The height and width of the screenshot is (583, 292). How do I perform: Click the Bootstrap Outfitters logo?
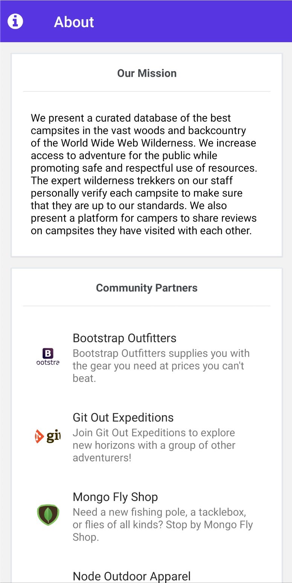48,357
